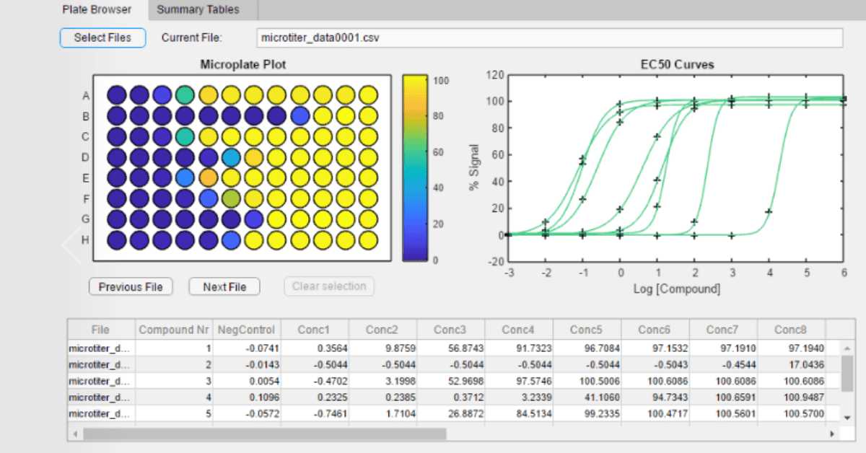Select cyan well D6 on plate

tap(231, 157)
